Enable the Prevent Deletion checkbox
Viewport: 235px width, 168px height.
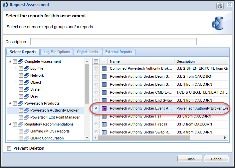tap(9, 148)
